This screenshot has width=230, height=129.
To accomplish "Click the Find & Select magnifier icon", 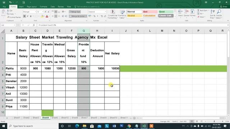I will pyautogui.click(x=219, y=11).
